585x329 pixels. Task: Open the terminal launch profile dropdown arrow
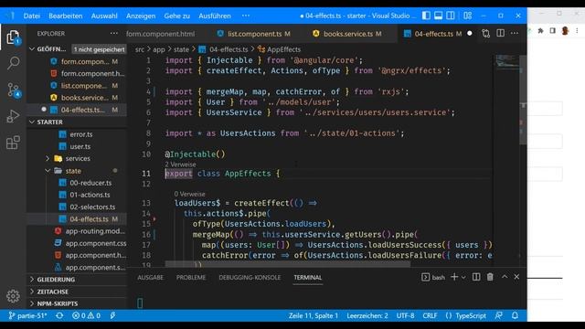463,277
